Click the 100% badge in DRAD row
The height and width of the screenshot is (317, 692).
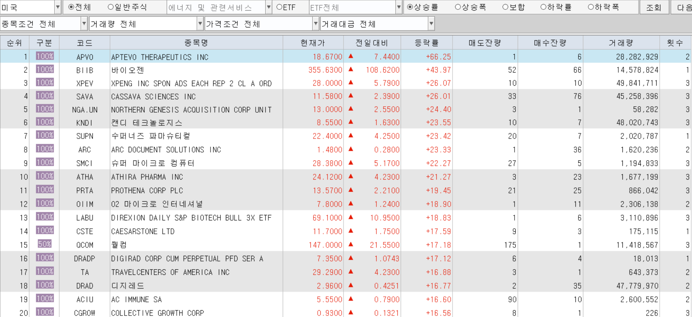45,285
